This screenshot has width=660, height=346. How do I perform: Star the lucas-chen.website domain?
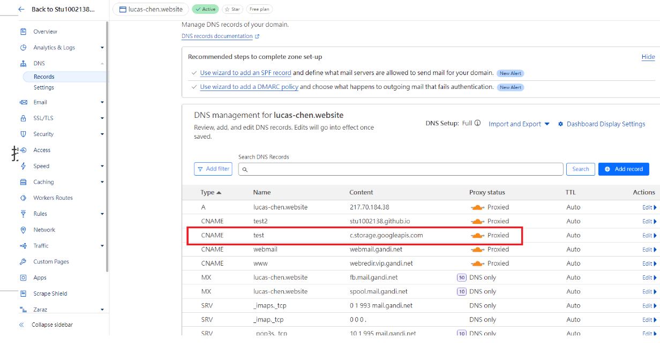point(232,9)
